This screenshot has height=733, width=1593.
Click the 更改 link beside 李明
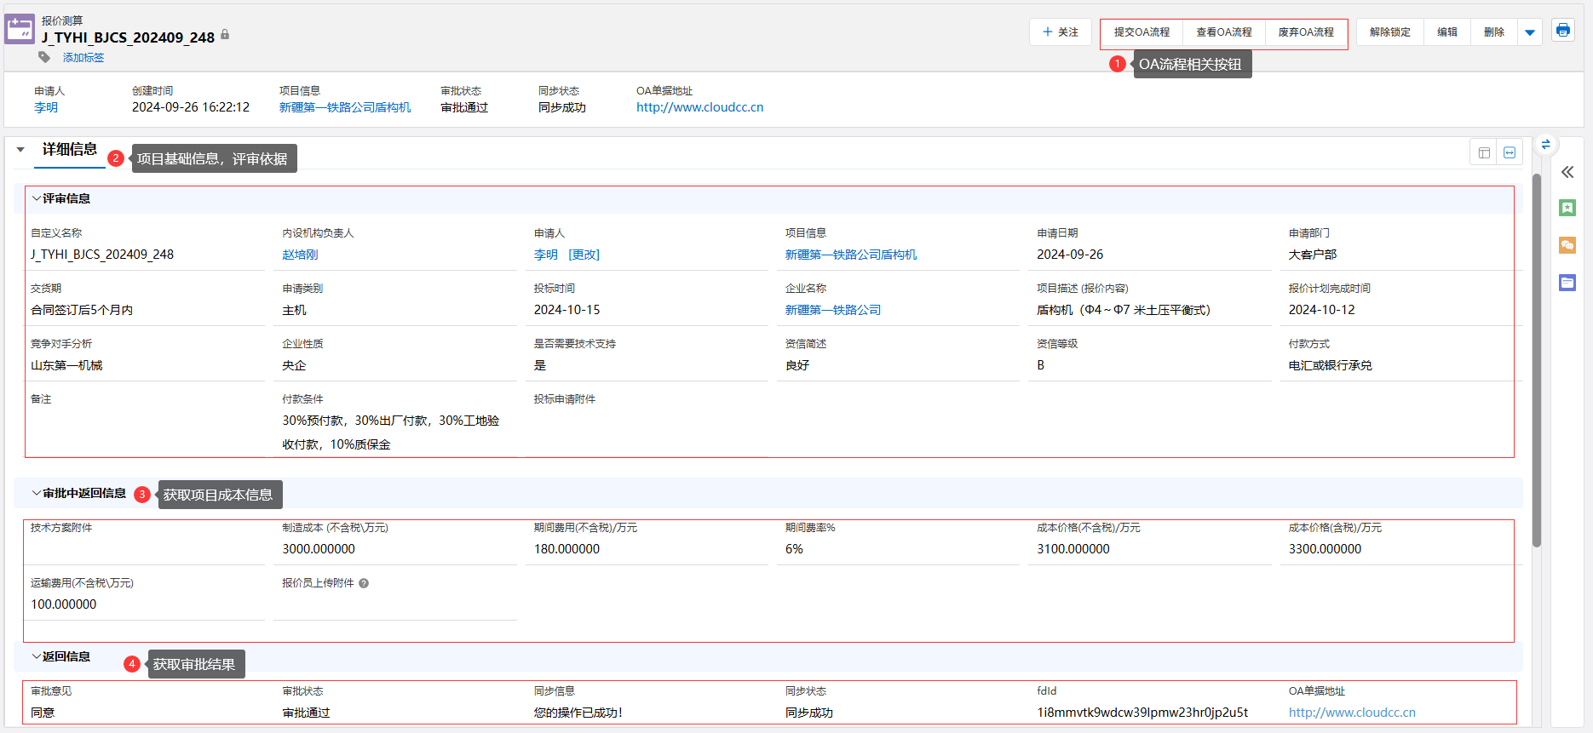click(584, 255)
